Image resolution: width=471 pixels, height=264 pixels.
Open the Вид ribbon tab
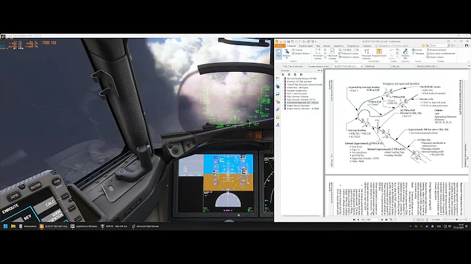tap(318, 46)
